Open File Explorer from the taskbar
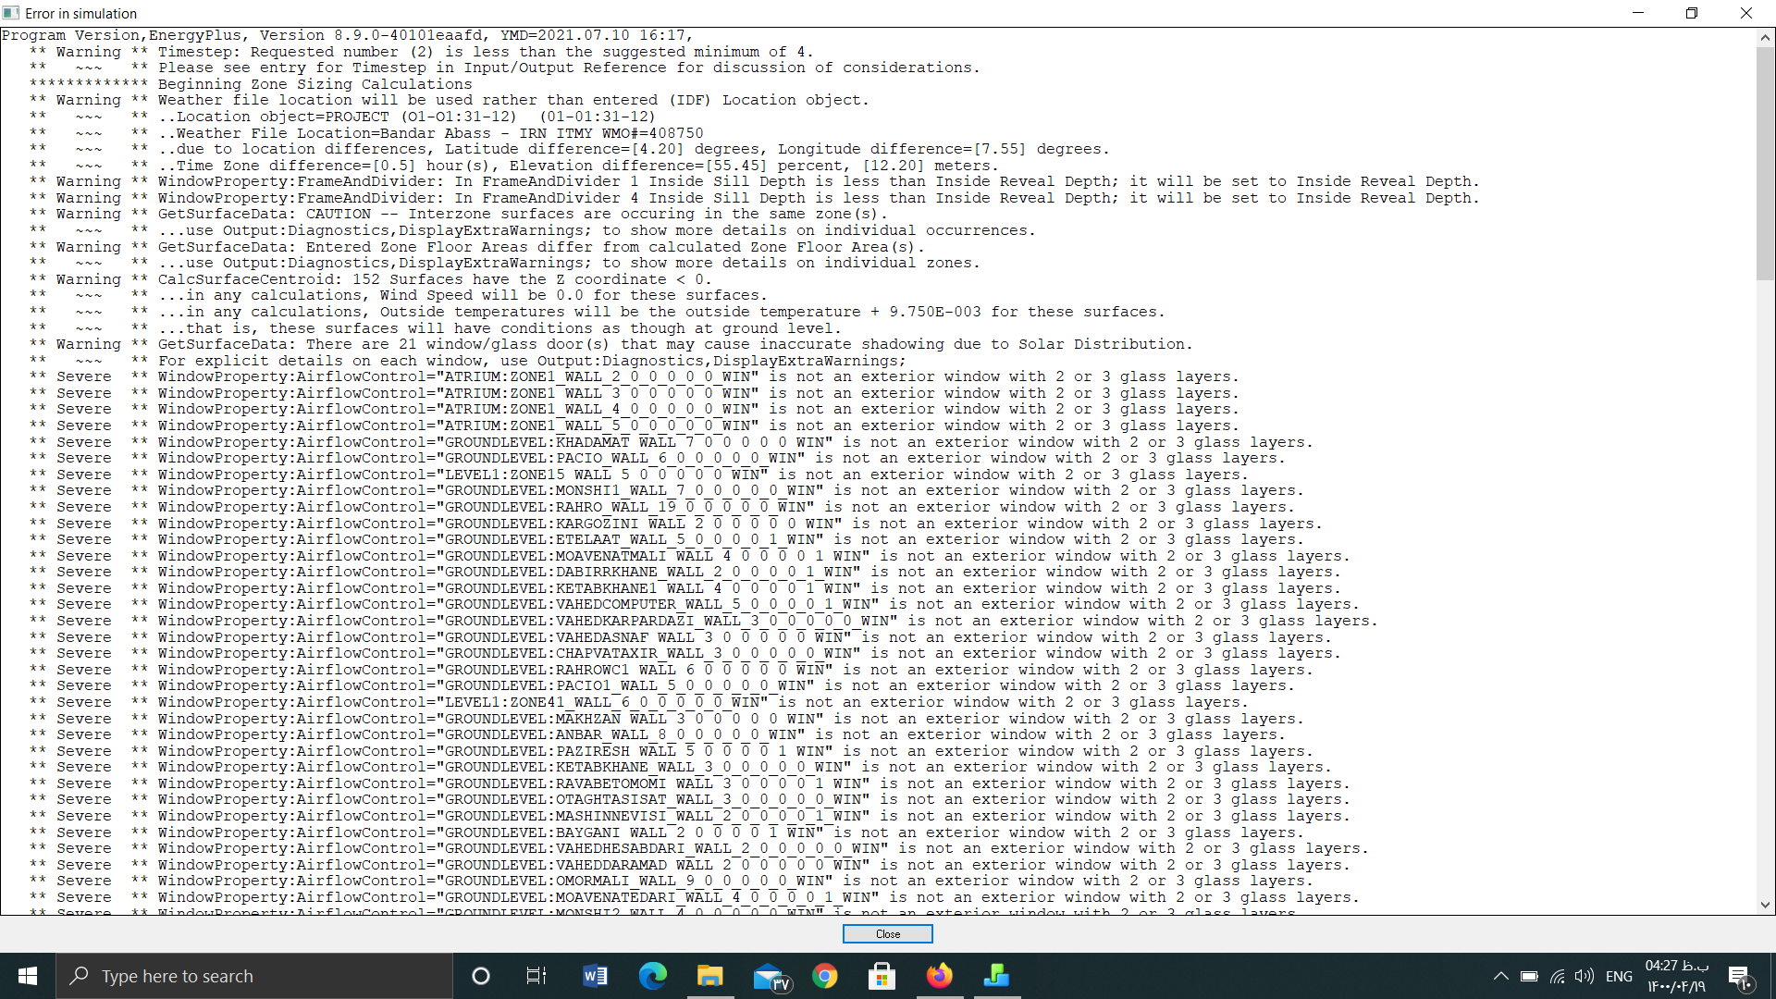Screen dimensions: 1776x999 pos(709,976)
